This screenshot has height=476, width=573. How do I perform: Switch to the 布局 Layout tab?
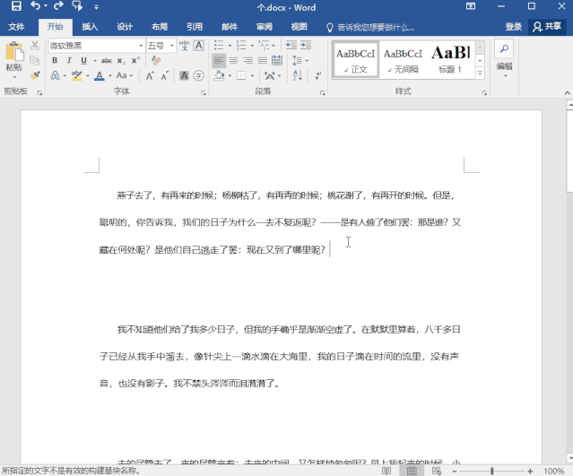click(160, 27)
